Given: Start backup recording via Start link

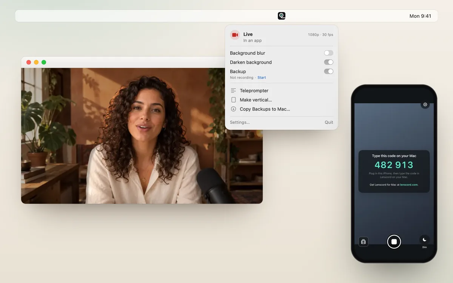Looking at the screenshot, I should tap(262, 78).
